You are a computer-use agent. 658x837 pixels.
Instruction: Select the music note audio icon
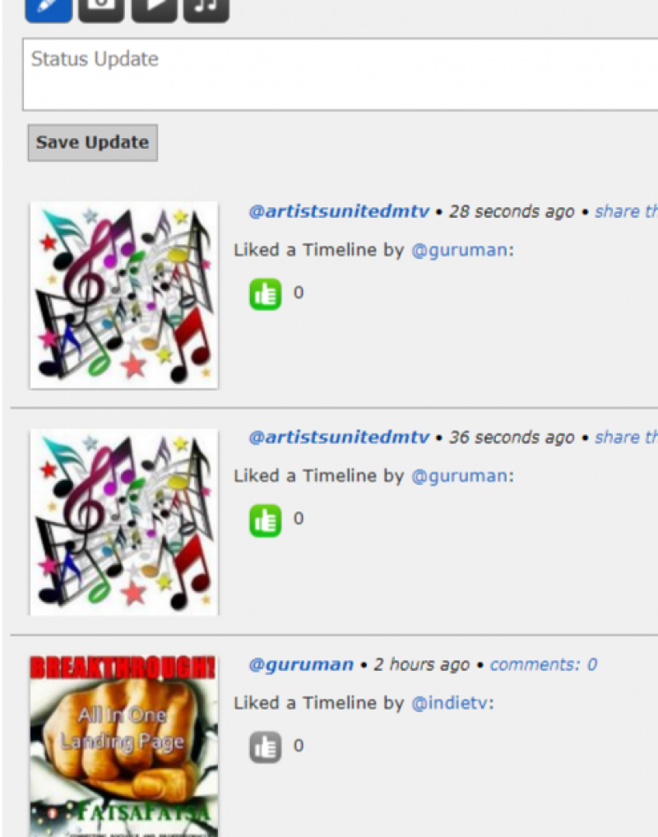point(206,8)
